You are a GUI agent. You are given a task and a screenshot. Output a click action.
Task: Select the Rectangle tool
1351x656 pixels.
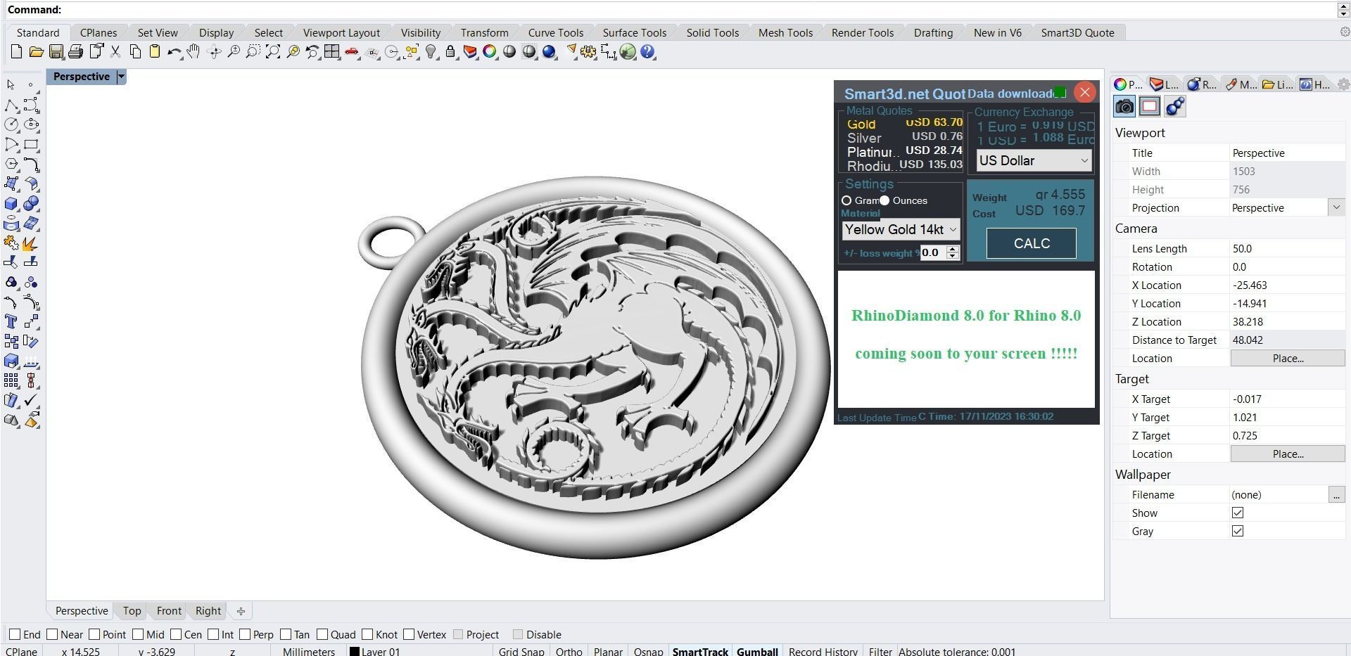(x=31, y=145)
